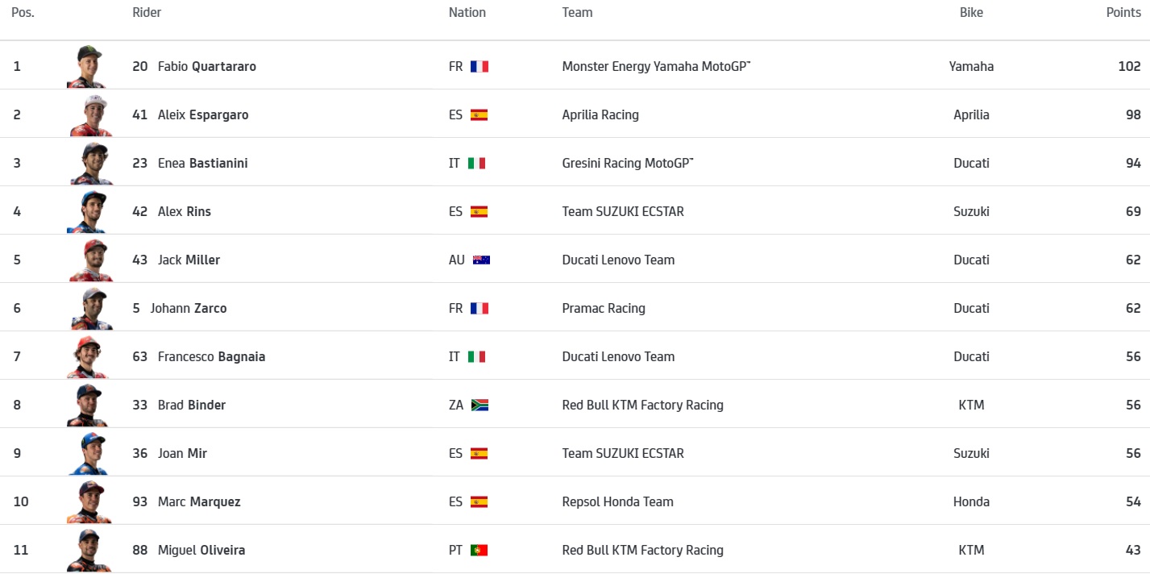Open Enea Bastianini's rider name link
The width and height of the screenshot is (1150, 574).
(x=202, y=163)
